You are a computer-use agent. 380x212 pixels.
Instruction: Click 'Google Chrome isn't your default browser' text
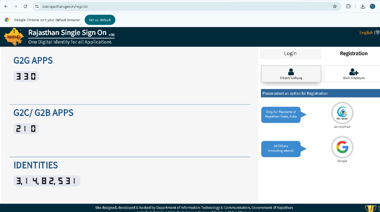[x=47, y=20]
